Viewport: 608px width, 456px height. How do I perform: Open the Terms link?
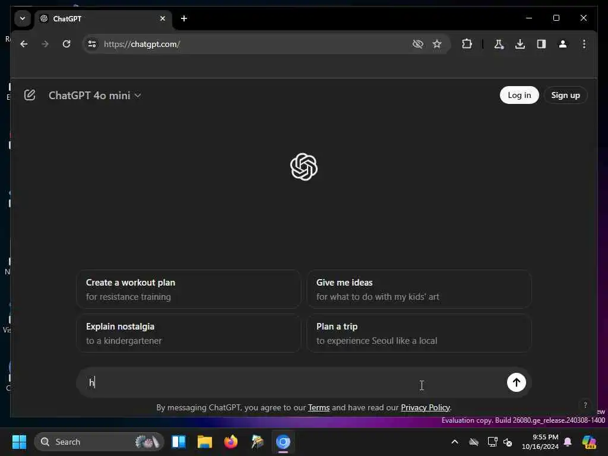[x=319, y=407]
